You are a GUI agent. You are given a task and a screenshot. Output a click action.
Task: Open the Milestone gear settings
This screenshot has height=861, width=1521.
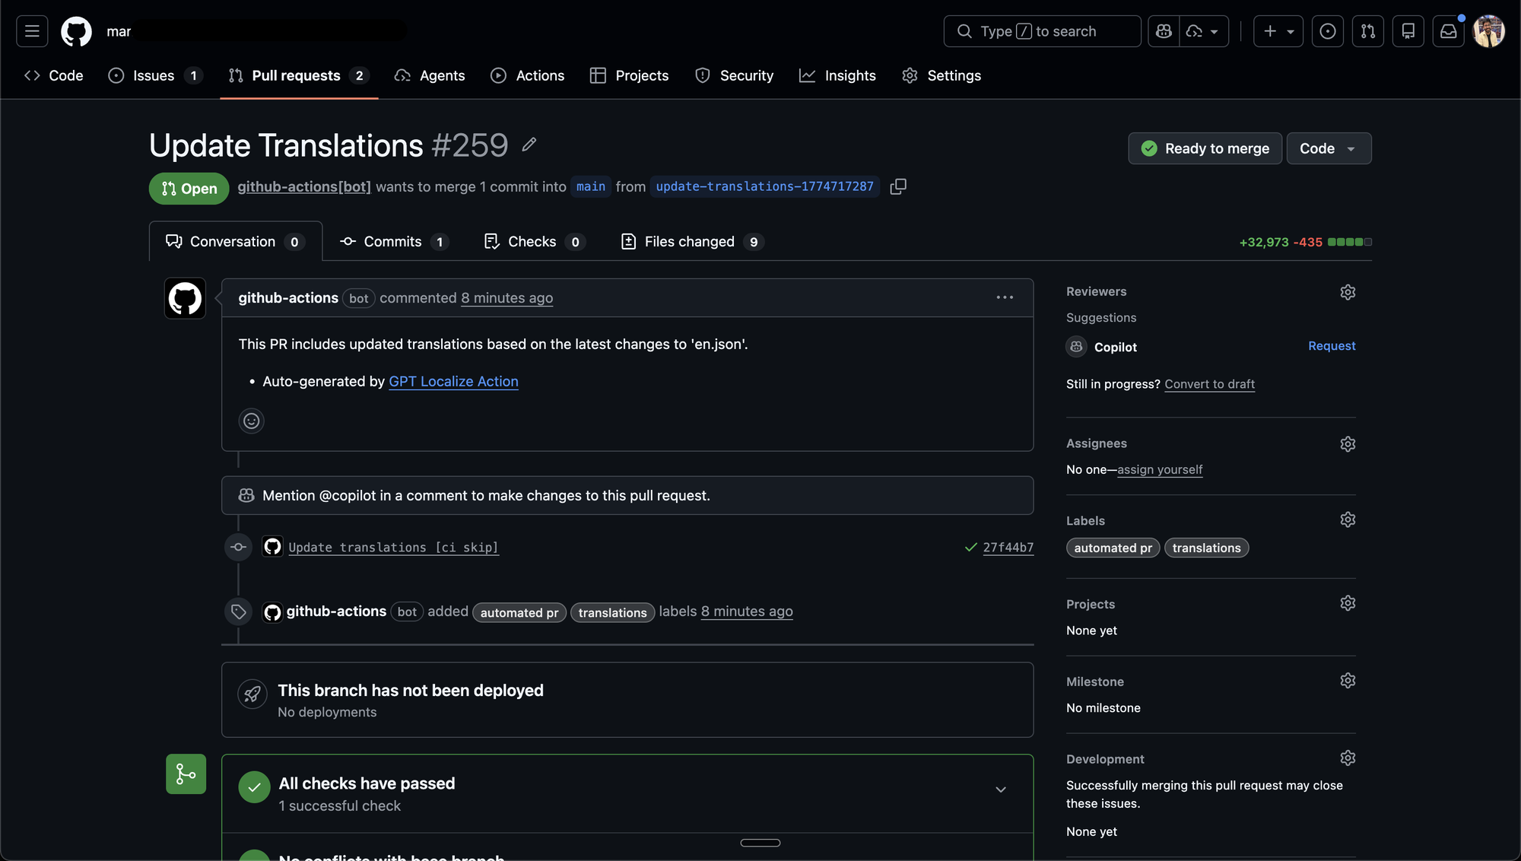[1348, 681]
